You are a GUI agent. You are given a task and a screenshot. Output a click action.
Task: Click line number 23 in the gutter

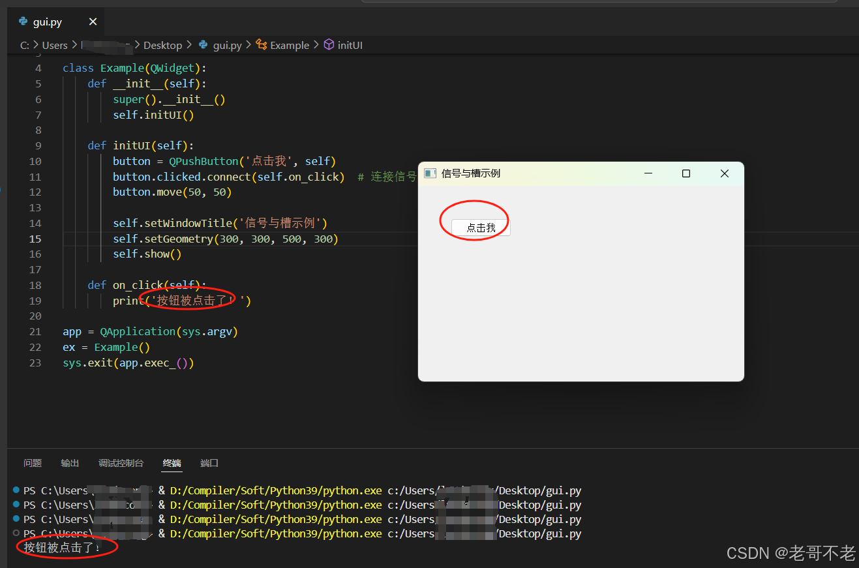35,363
